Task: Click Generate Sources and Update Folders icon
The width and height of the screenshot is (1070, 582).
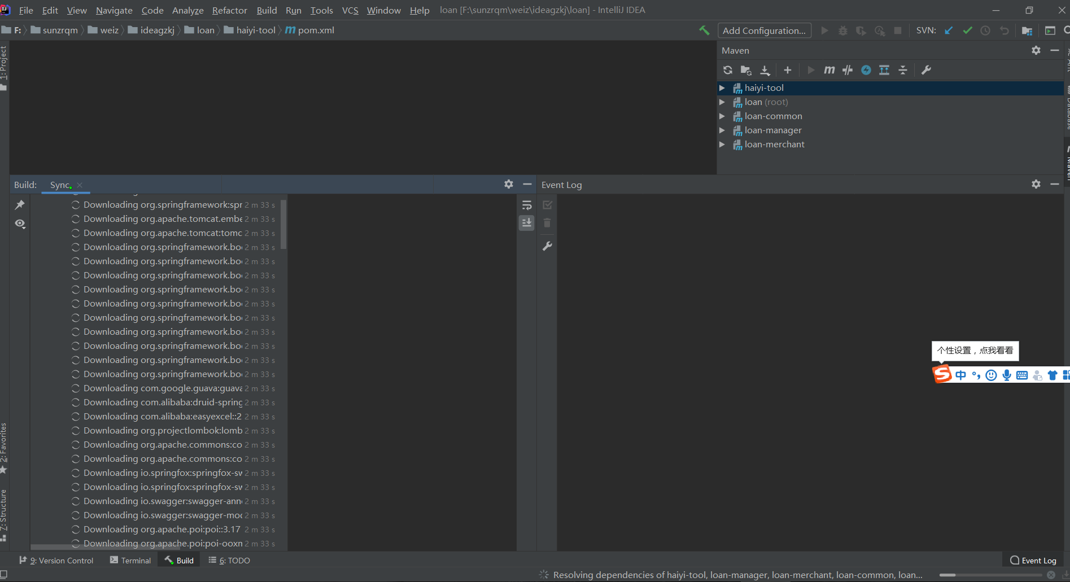Action: point(746,70)
